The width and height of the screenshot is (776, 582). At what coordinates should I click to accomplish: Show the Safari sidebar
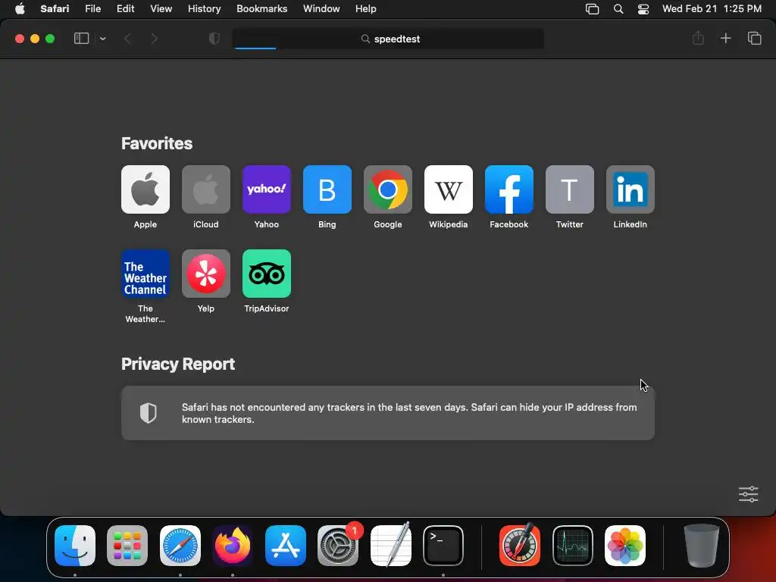click(81, 39)
